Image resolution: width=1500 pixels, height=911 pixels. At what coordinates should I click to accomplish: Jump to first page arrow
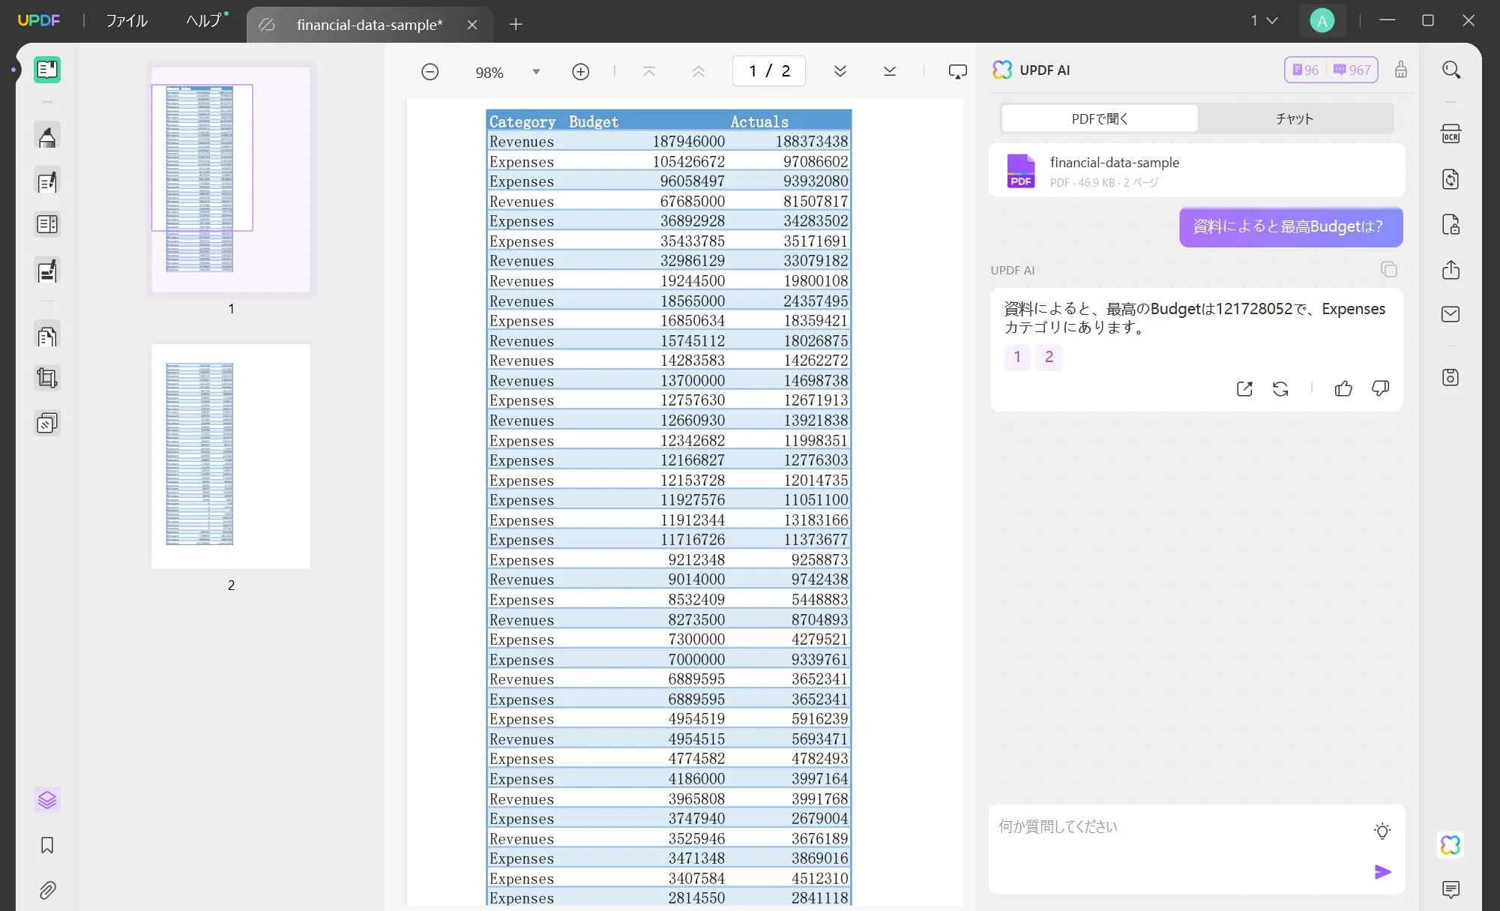click(x=649, y=71)
